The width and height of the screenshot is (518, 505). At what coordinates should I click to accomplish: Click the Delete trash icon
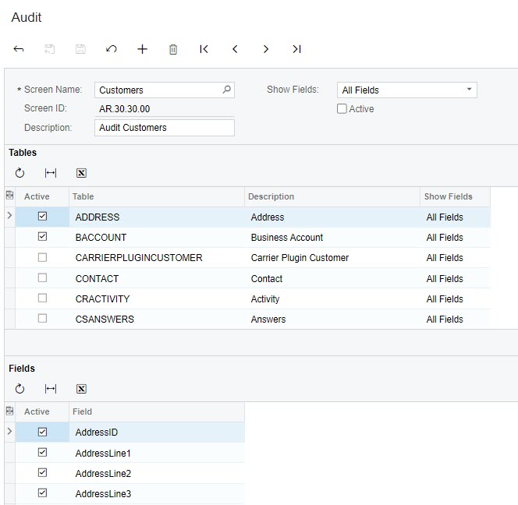coord(173,49)
